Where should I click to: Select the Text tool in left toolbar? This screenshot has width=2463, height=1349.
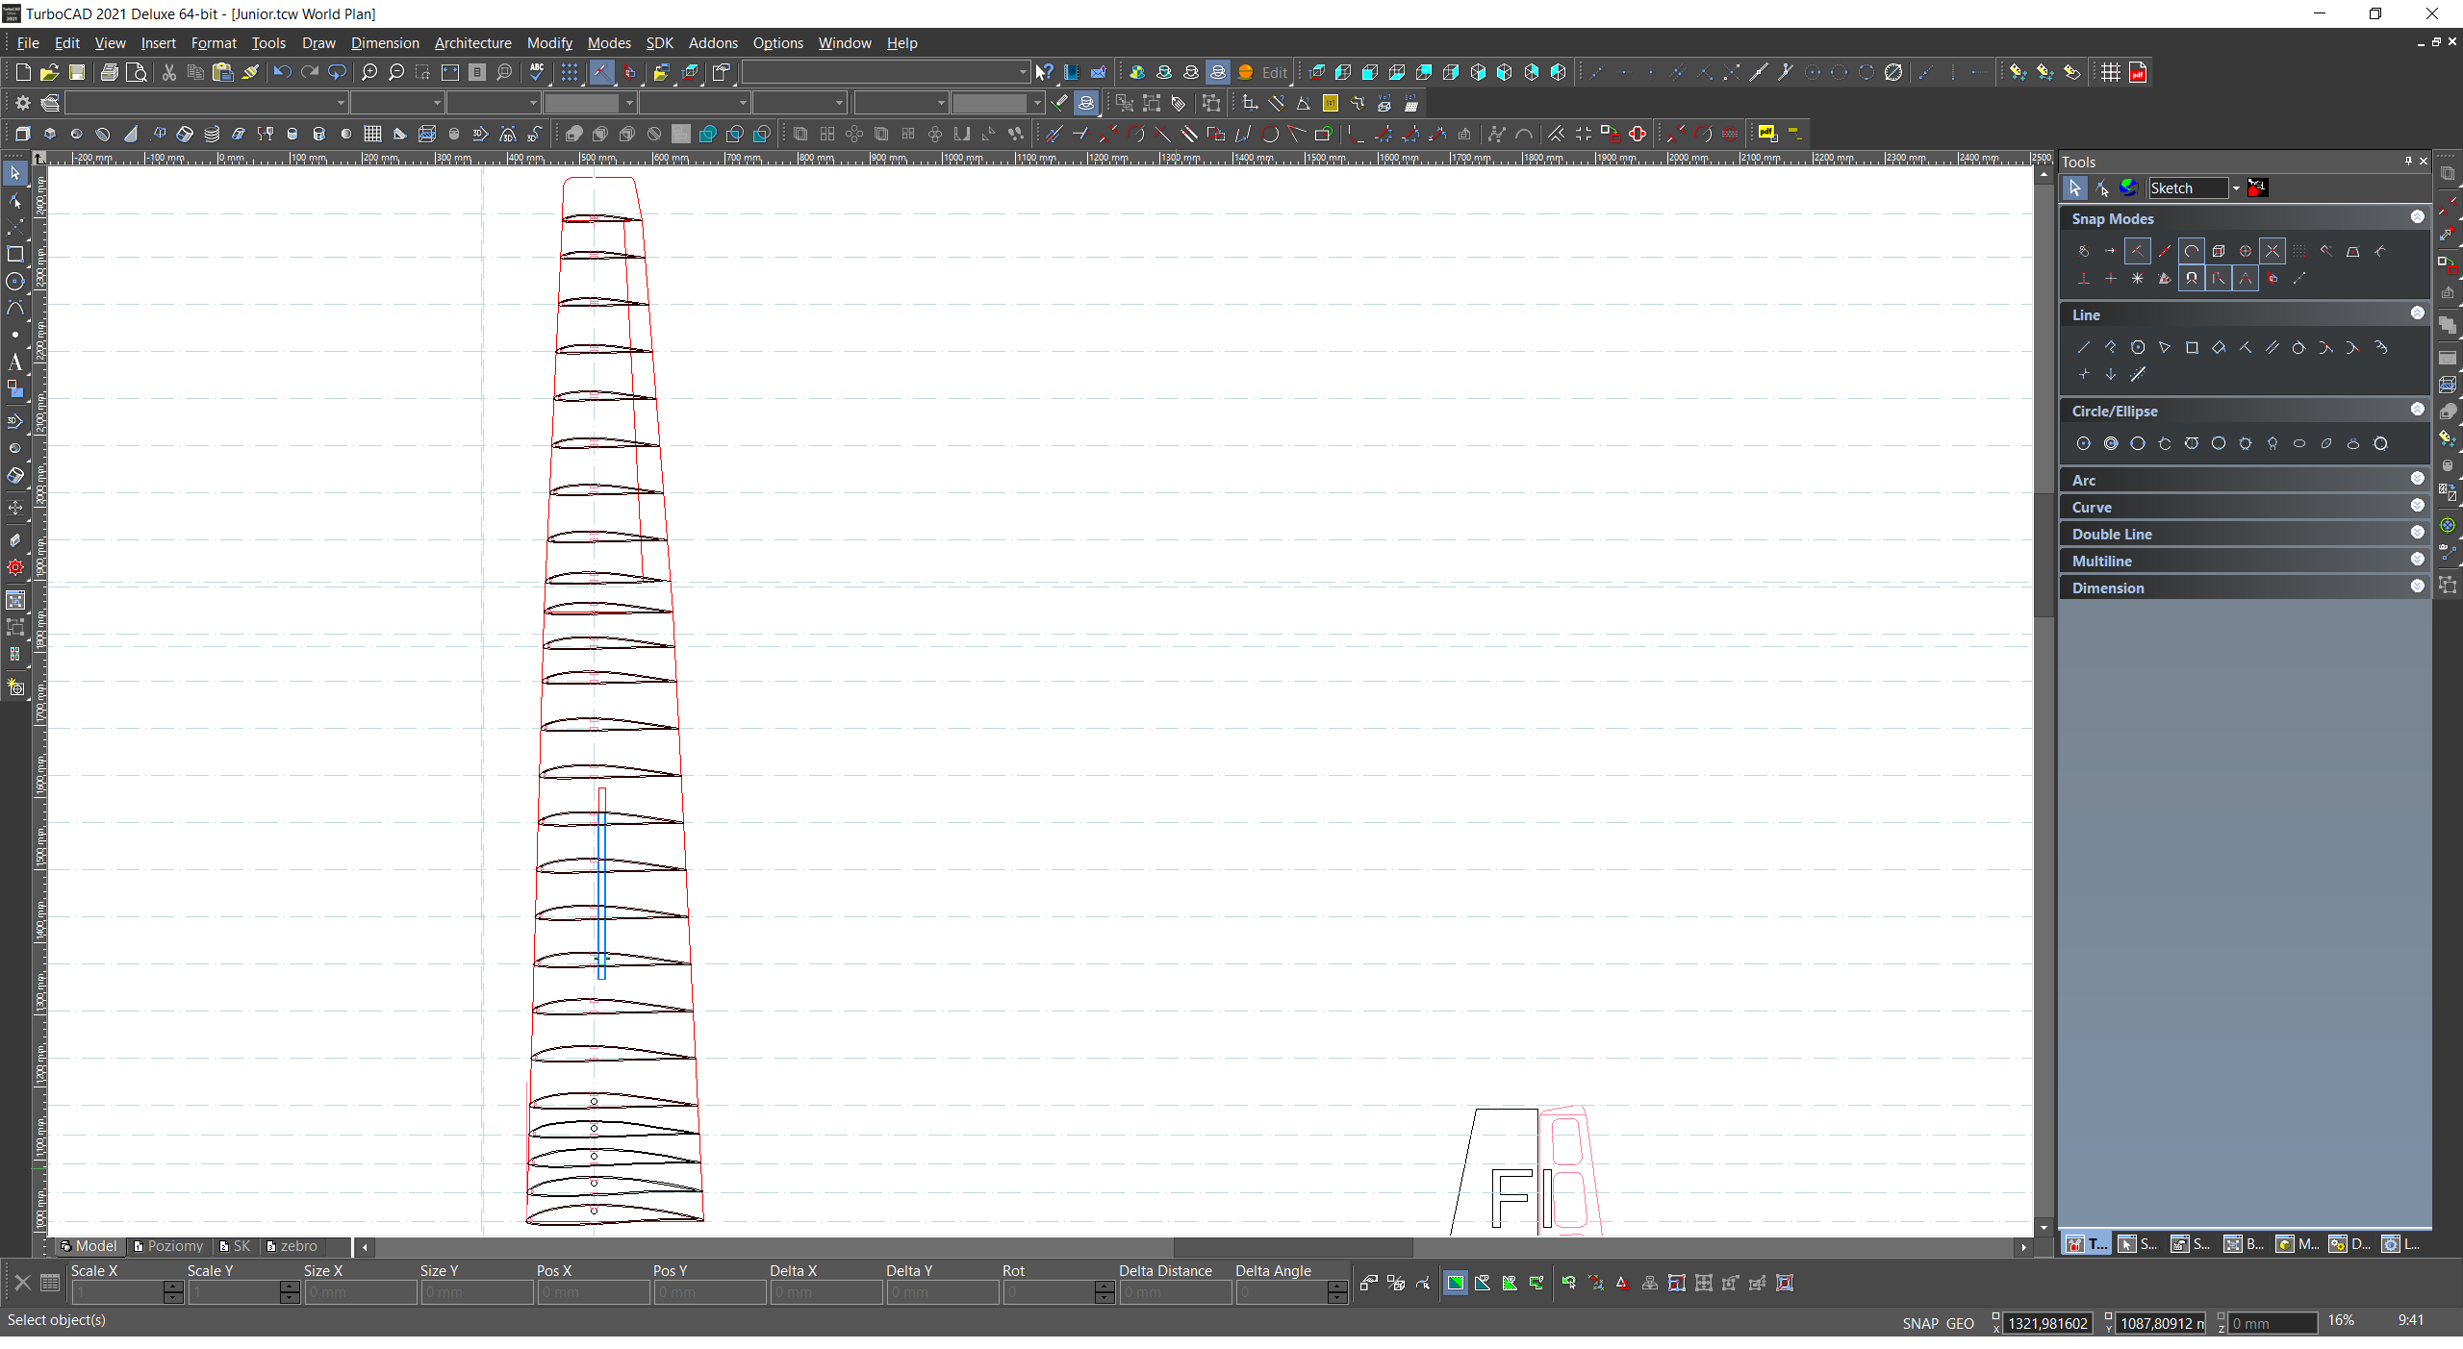tap(14, 362)
